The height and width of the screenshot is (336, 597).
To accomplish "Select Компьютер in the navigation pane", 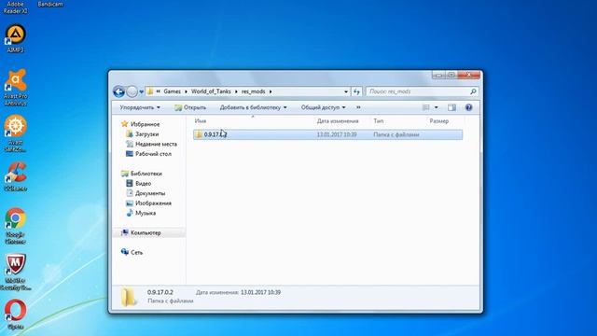I will (x=146, y=232).
